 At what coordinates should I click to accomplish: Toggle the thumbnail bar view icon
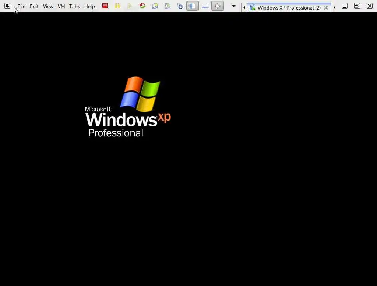pos(205,6)
